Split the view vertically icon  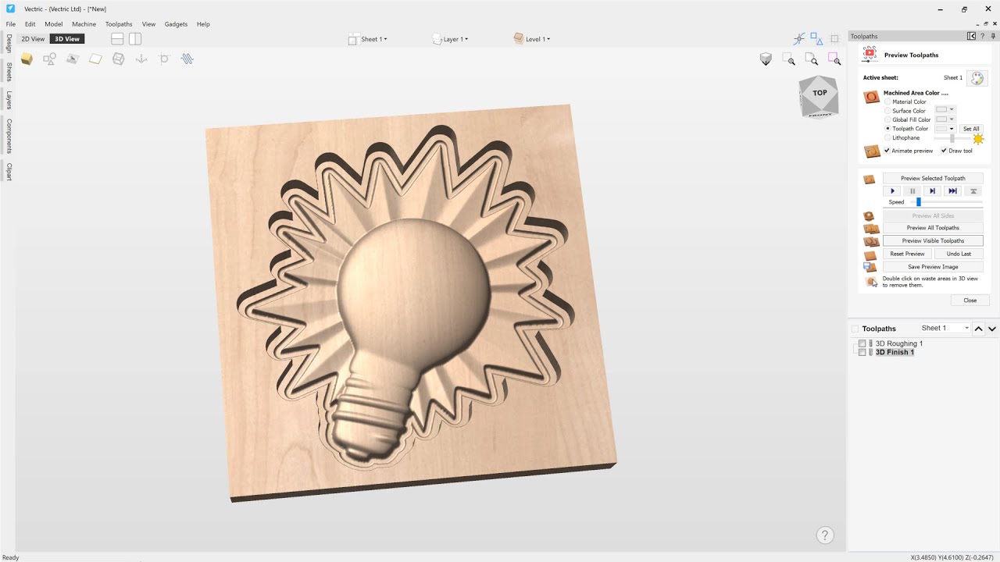pyautogui.click(x=135, y=39)
